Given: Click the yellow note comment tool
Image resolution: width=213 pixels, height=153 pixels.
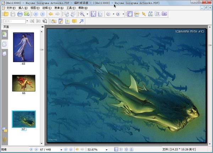Looking at the screenshot, I should [x=74, y=21].
